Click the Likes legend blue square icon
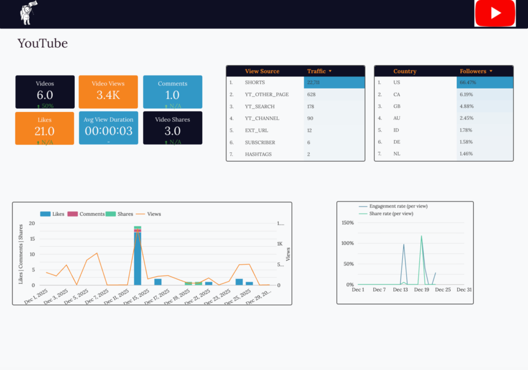Screen dimensions: 528x370 click(45, 214)
